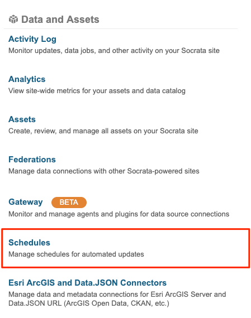Open Esri ArcGIS and Data.JSON Connectors
This screenshot has height=318, width=251.
(x=87, y=283)
